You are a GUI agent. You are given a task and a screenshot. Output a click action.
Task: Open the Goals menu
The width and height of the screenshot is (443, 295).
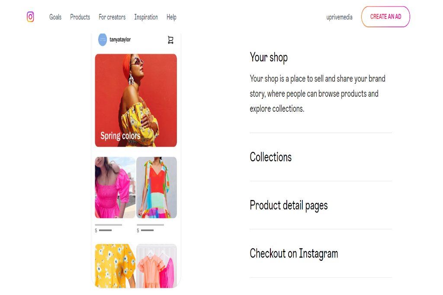55,17
